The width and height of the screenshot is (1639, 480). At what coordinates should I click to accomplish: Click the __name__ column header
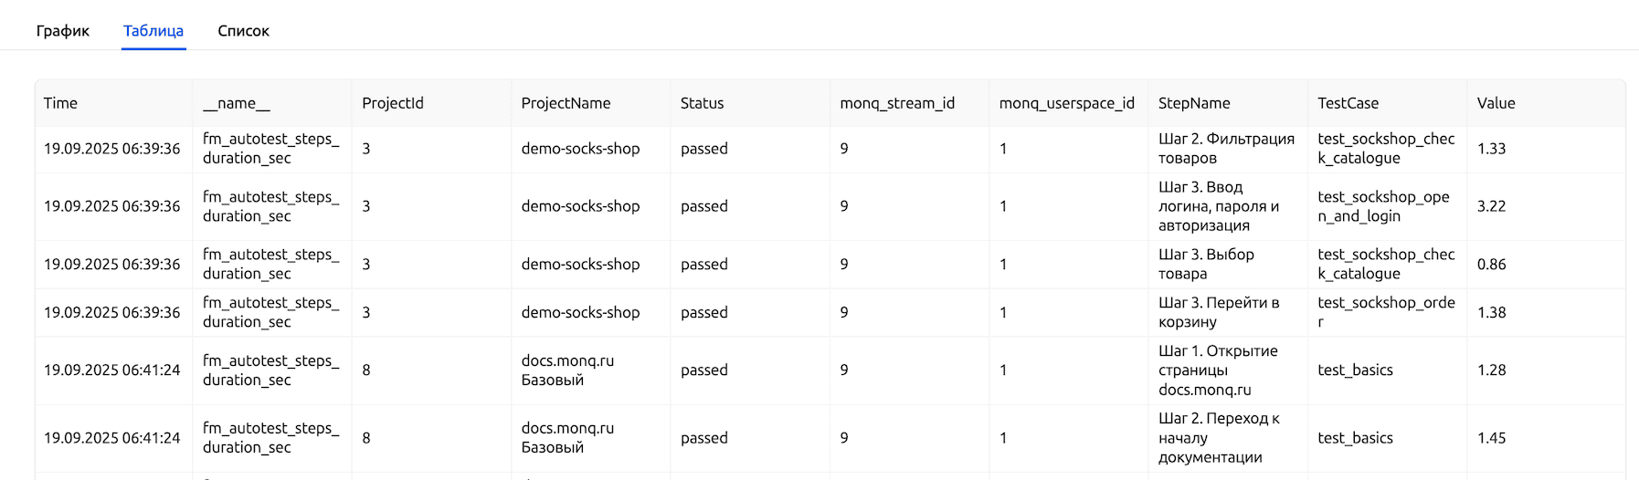236,103
